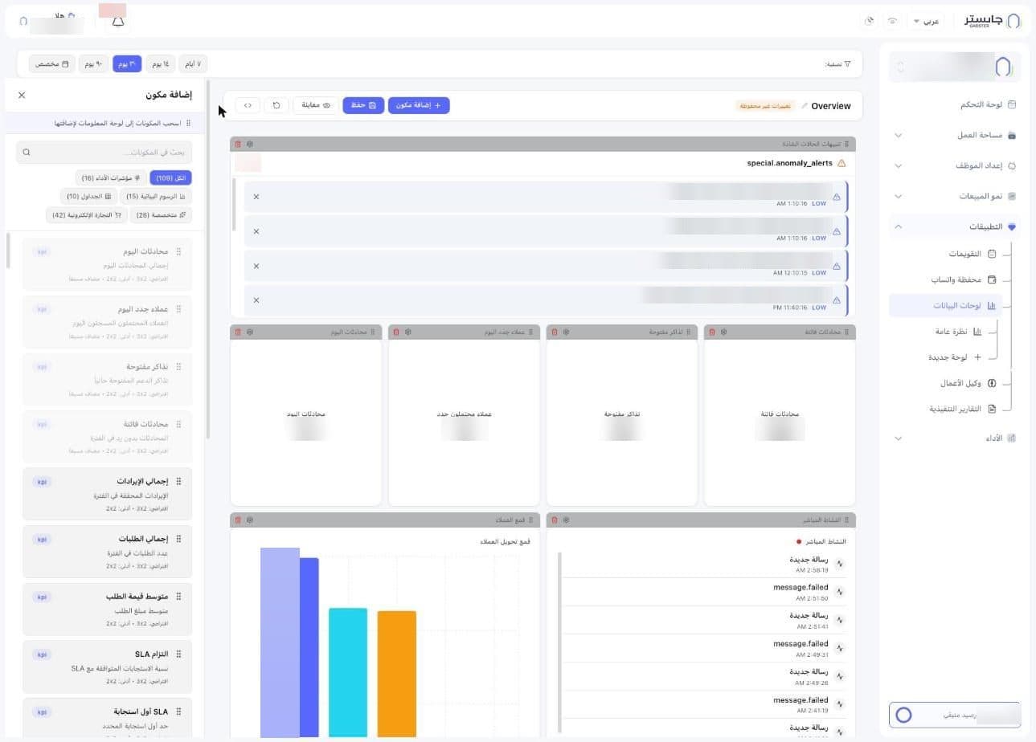Viewport: 1036px width, 742px height.
Task: Delete the تذاكر مفتوحة widget with trash icon
Action: coord(555,332)
